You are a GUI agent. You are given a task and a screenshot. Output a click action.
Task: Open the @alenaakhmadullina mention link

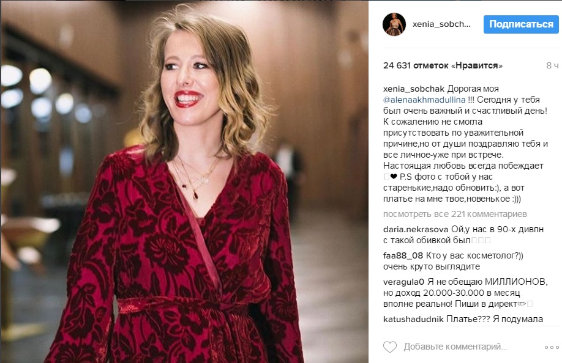point(424,100)
